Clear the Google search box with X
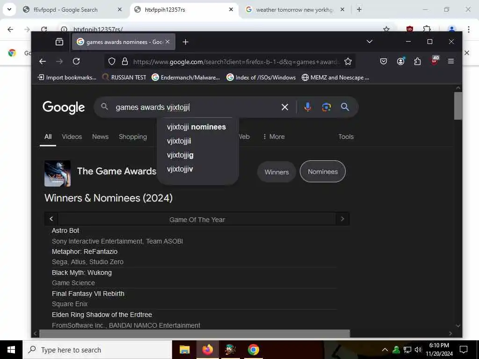The width and height of the screenshot is (479, 359). (x=285, y=107)
